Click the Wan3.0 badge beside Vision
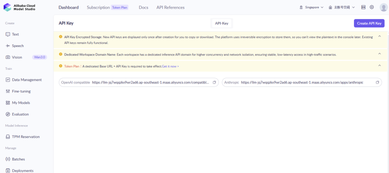 (40, 57)
